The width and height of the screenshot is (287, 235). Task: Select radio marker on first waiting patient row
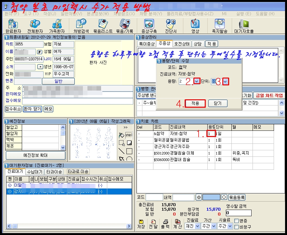pos(9,185)
